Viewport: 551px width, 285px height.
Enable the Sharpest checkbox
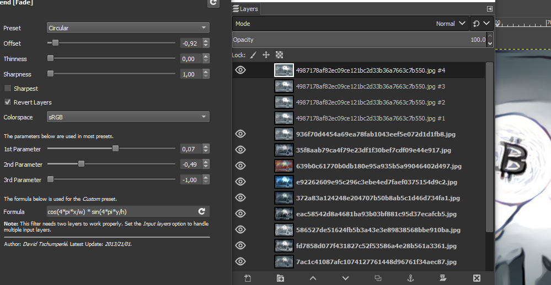(x=7, y=88)
